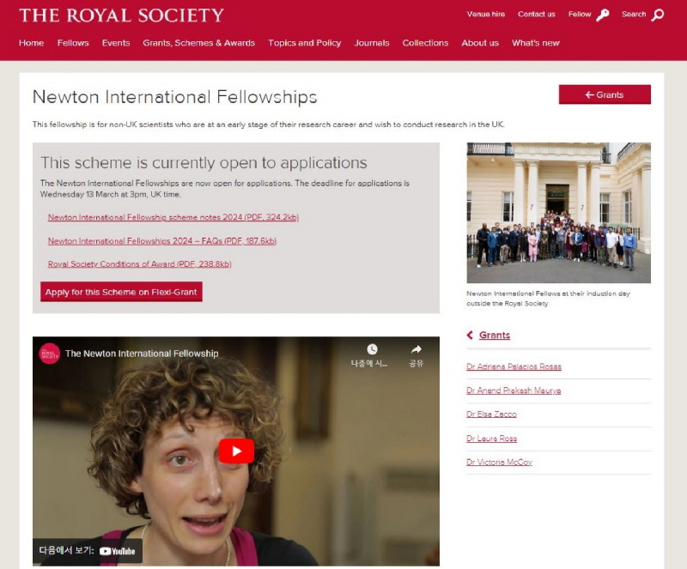Viewport: 687px width, 569px height.
Task: Open Newton Fellowships 2024 FAQs PDF
Action: (162, 241)
